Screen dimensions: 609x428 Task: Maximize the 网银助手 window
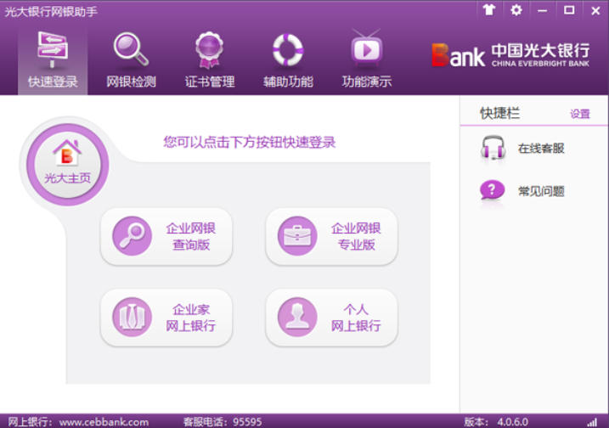569,10
